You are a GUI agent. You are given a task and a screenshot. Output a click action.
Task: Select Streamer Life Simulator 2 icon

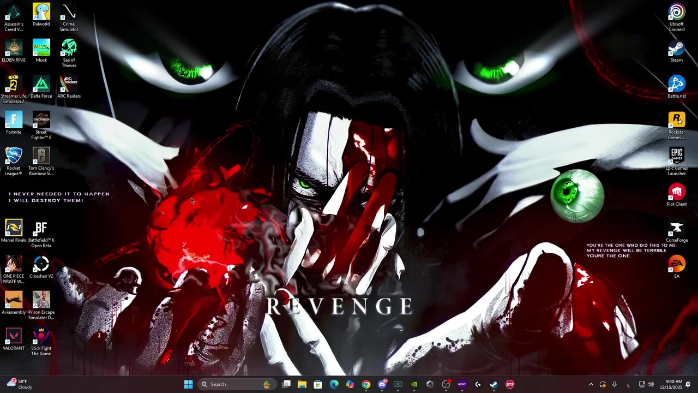click(x=14, y=90)
